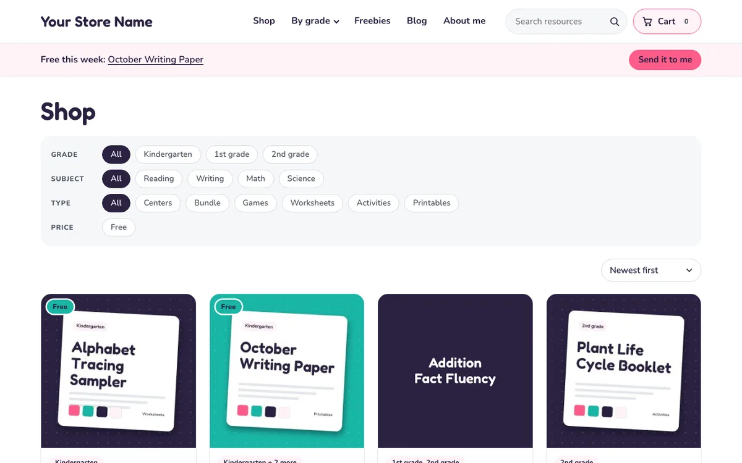This screenshot has width=742, height=463.
Task: Filter by 2nd grade
Action: coord(290,154)
